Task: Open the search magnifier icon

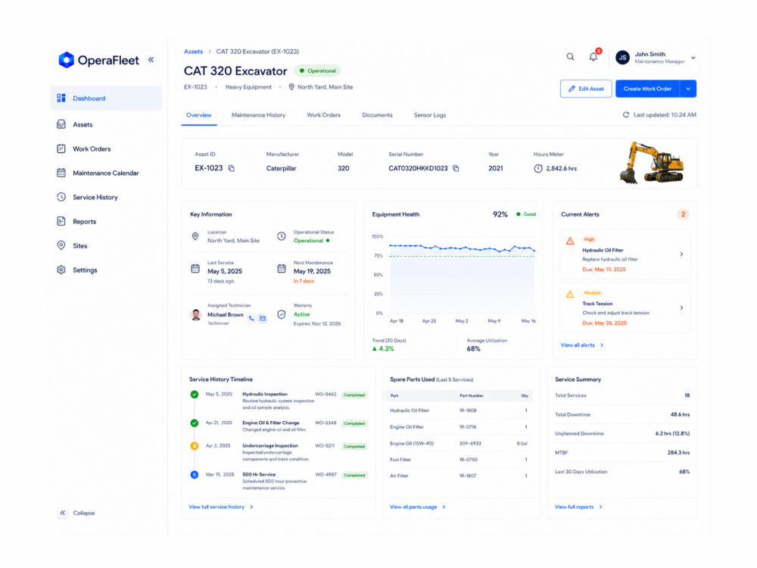Action: point(570,57)
